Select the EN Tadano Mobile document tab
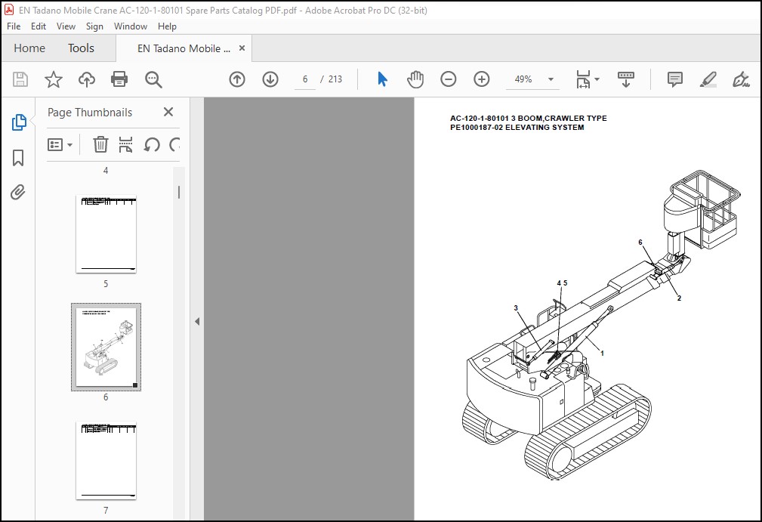Viewport: 762px width, 522px height. coord(184,48)
